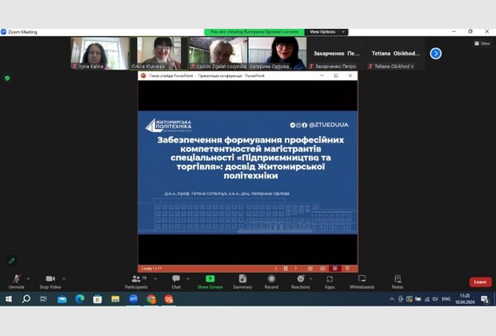Open Windows Start menu
496x336 pixels.
click(9, 298)
